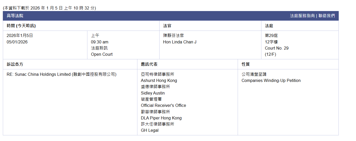Select the Sunac China Holdings Limited entry
This screenshot has height=141, width=356.
pos(61,74)
